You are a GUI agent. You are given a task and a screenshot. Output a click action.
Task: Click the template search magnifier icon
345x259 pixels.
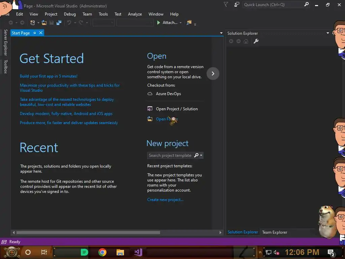coord(196,155)
